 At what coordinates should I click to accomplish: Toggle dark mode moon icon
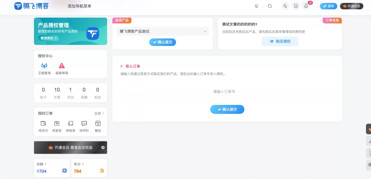coord(285,6)
